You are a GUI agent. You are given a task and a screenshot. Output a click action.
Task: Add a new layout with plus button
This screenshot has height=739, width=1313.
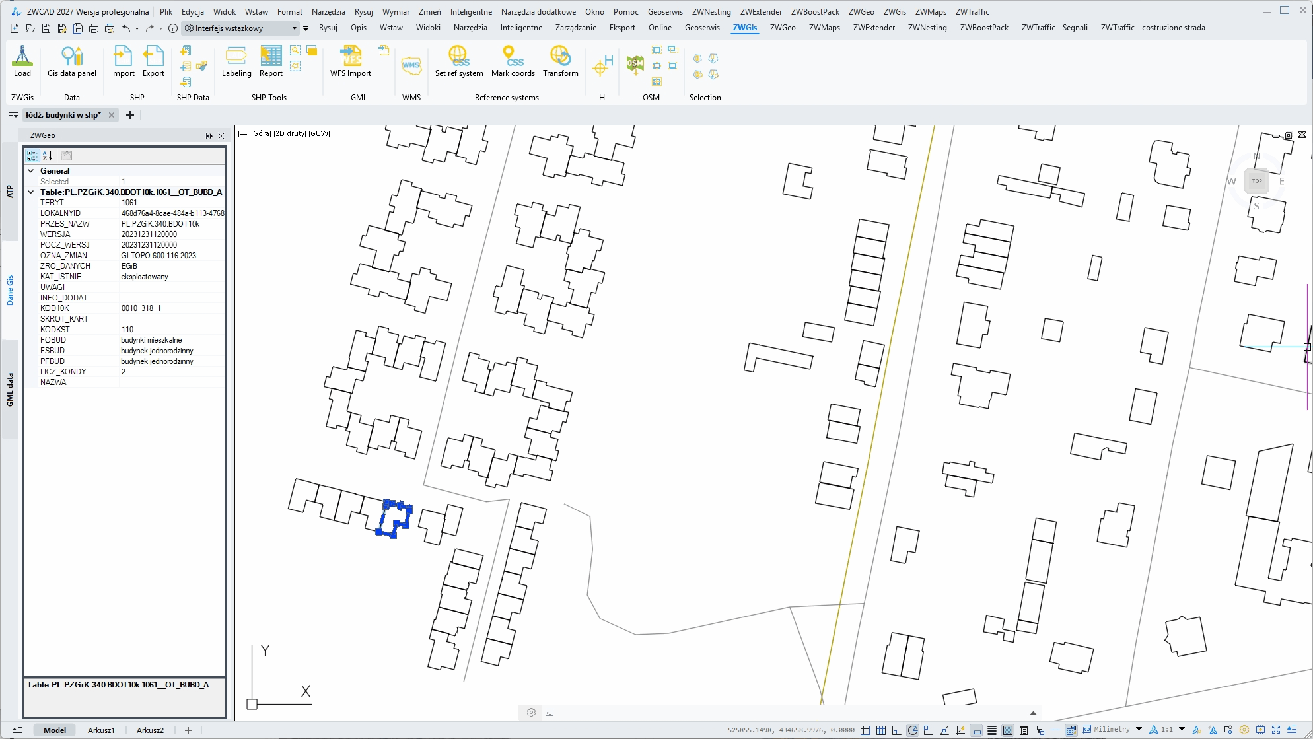188,730
